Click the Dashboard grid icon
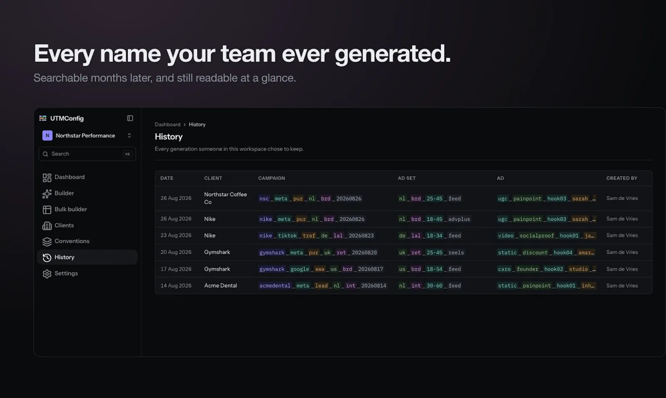Screen dimensions: 666x398 (47, 178)
